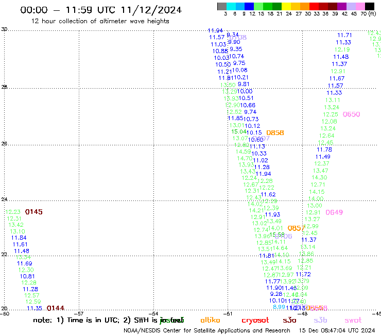Viewport: 381px width, 335px height.
Task: Click the wave height value 10.74
Action: (x=236, y=57)
